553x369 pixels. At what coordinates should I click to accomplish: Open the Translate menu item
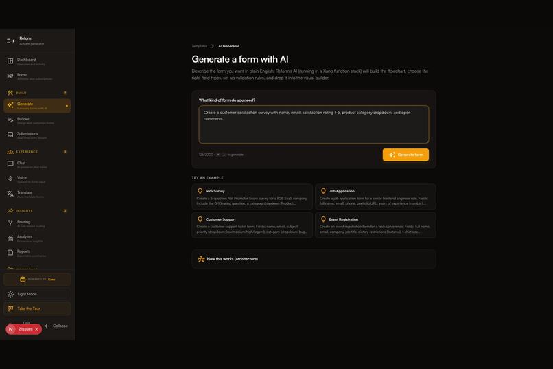click(x=37, y=194)
